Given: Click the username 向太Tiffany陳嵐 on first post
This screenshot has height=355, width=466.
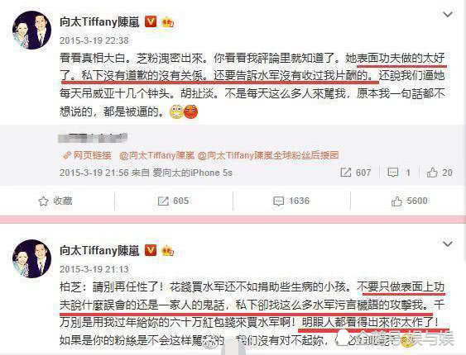Looking at the screenshot, I should click(x=99, y=22).
